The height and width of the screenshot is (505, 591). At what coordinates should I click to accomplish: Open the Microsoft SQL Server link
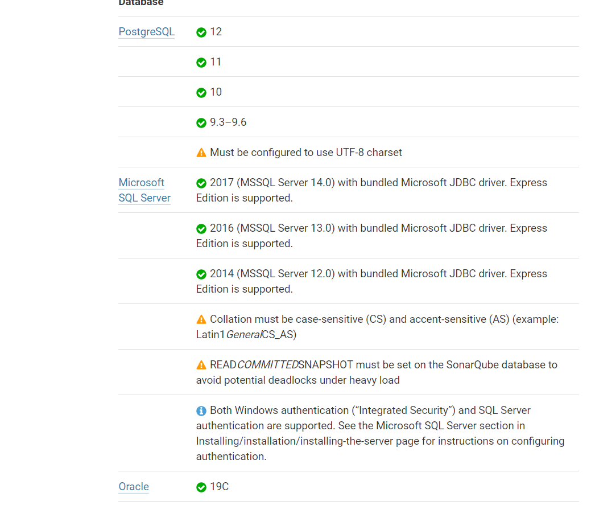[x=144, y=190]
